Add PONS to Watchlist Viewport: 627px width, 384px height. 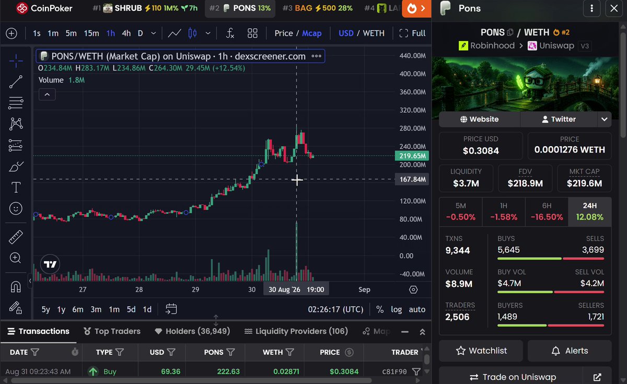pyautogui.click(x=481, y=351)
